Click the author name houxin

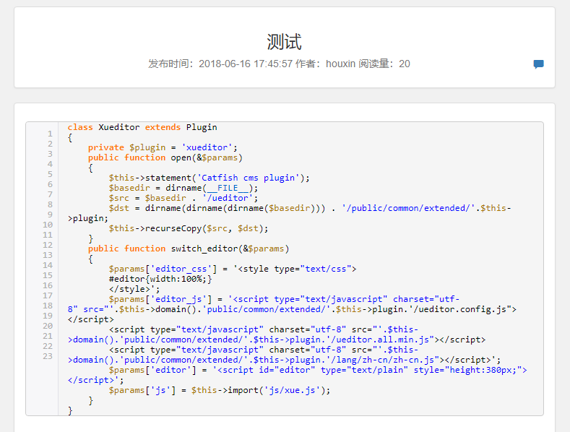(340, 64)
